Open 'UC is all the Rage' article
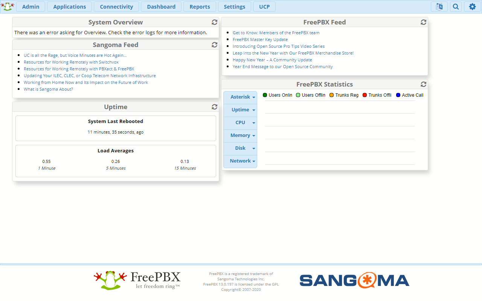This screenshot has height=301, width=482. (x=75, y=55)
